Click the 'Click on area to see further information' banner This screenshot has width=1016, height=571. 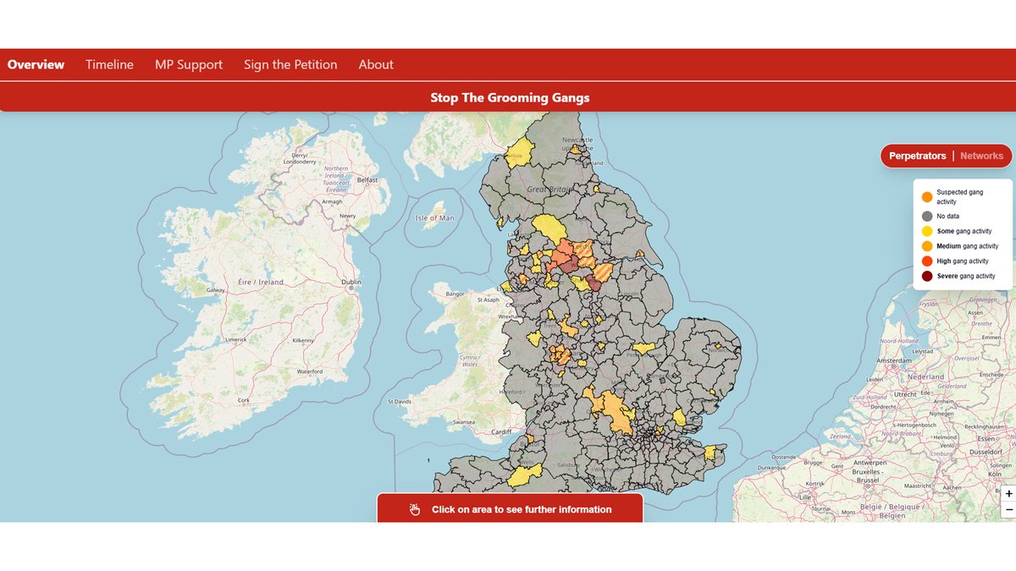click(510, 508)
